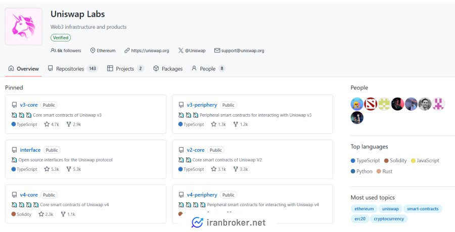
Task: Open the Uniswap Labs unicorn avatar
Action: [x=23, y=26]
